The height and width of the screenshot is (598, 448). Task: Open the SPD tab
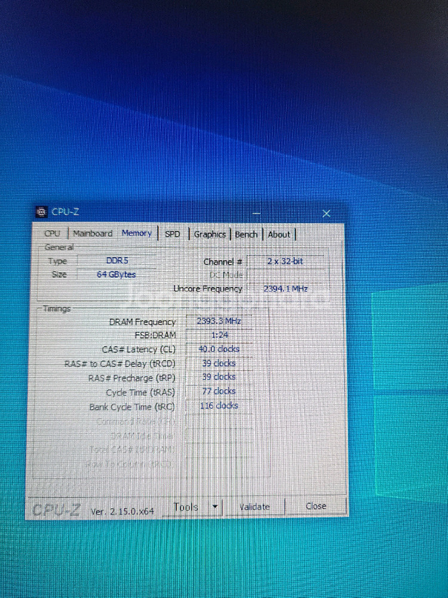[172, 234]
